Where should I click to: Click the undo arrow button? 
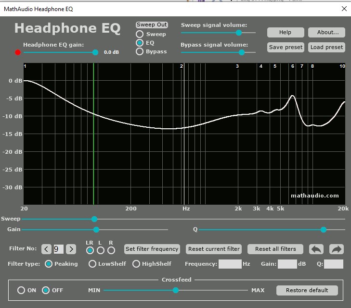point(316,249)
